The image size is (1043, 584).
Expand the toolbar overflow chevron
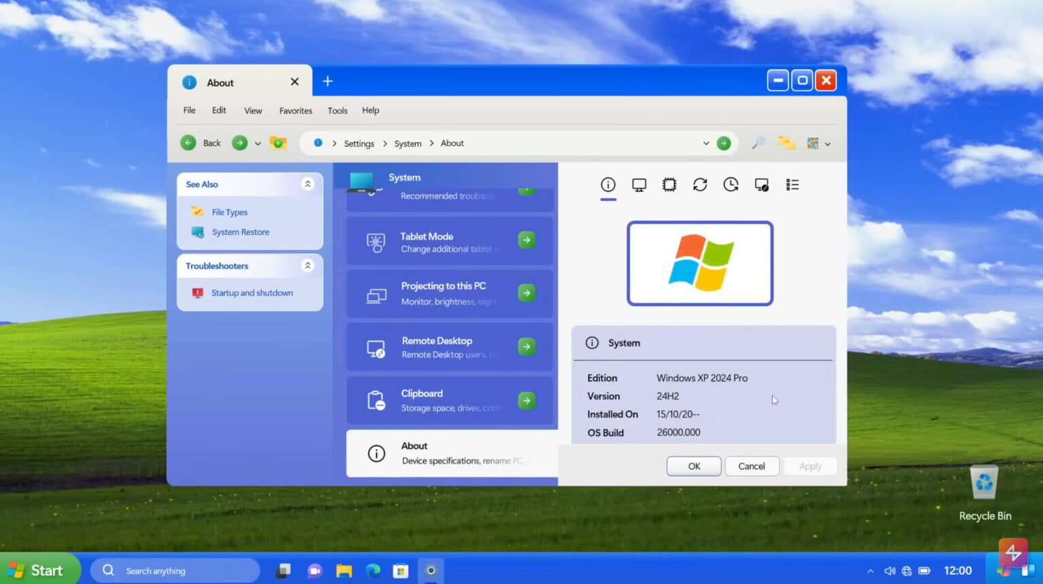coord(828,144)
